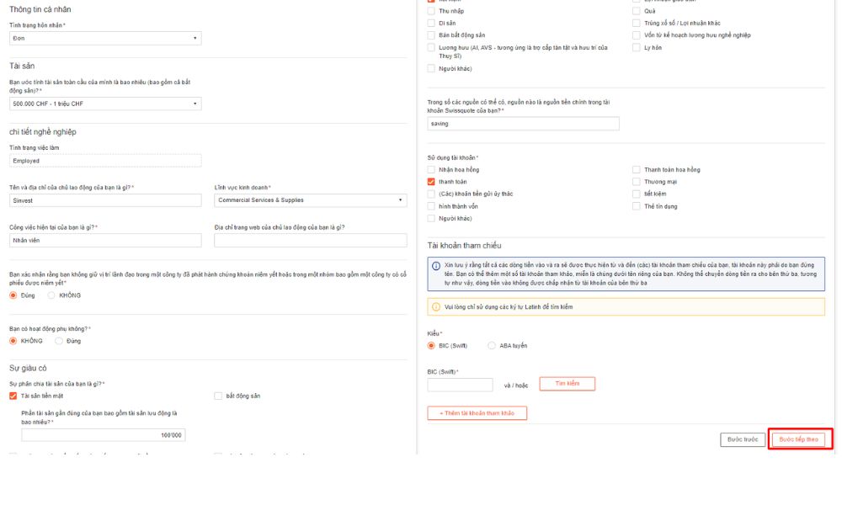Click the Bước tiếp theo button
This screenshot has width=842, height=505.
[x=799, y=439]
